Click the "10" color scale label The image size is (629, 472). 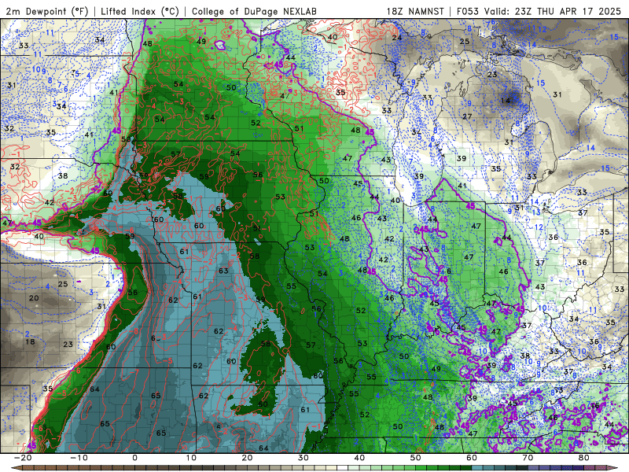[191, 458]
